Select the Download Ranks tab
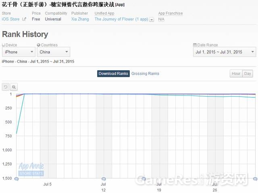Viewport: 258px width, 193px height. [113, 73]
